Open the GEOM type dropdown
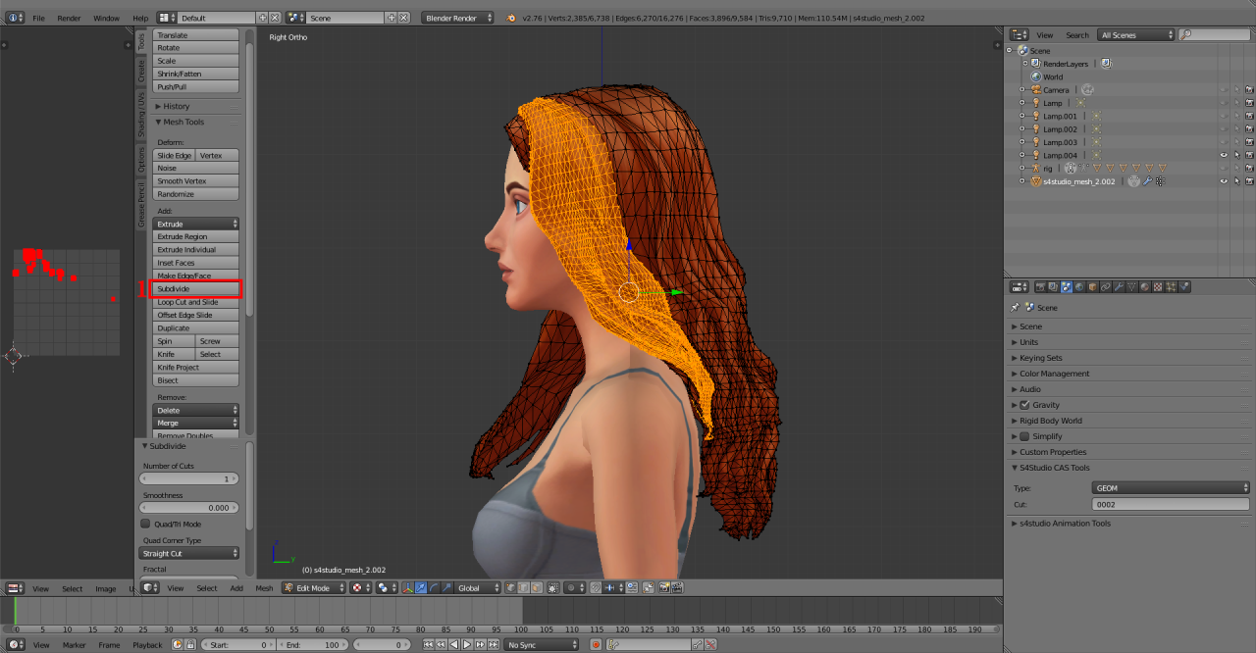The width and height of the screenshot is (1256, 653). (x=1172, y=487)
